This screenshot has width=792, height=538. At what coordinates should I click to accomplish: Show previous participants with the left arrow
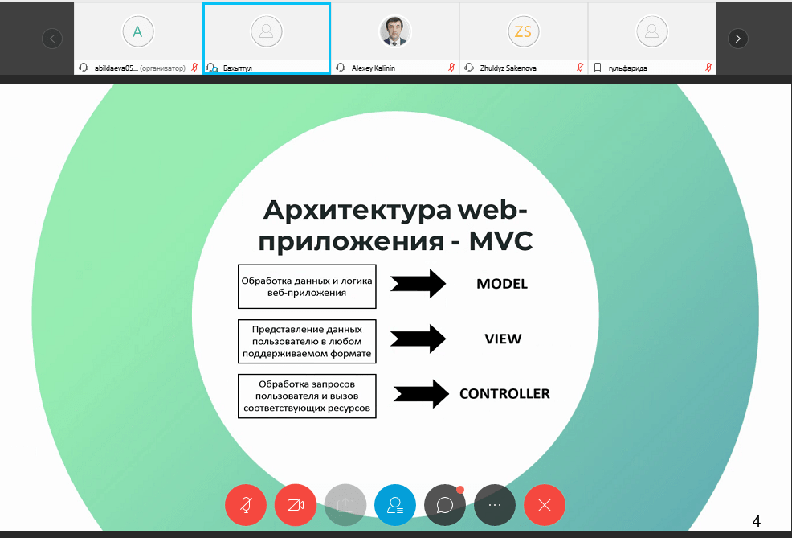tap(52, 39)
